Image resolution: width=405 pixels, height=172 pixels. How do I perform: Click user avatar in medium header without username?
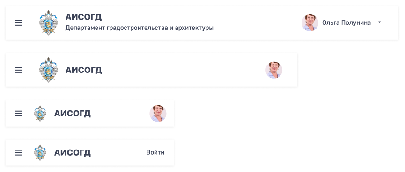[274, 70]
